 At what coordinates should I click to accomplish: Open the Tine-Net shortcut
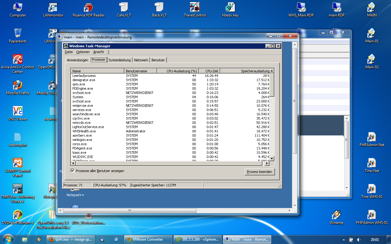[x=372, y=165]
